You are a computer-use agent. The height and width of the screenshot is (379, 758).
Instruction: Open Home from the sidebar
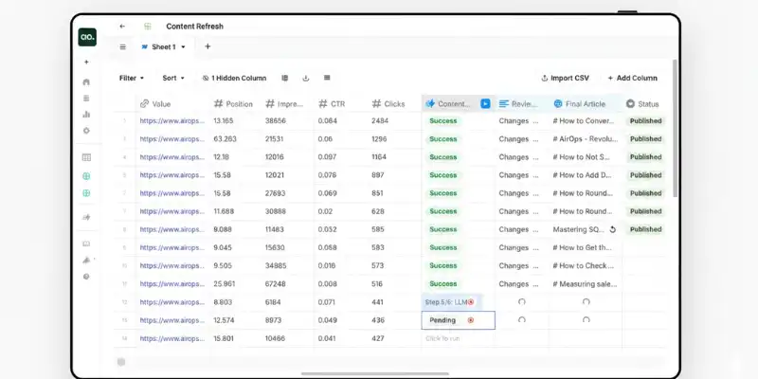[86, 81]
